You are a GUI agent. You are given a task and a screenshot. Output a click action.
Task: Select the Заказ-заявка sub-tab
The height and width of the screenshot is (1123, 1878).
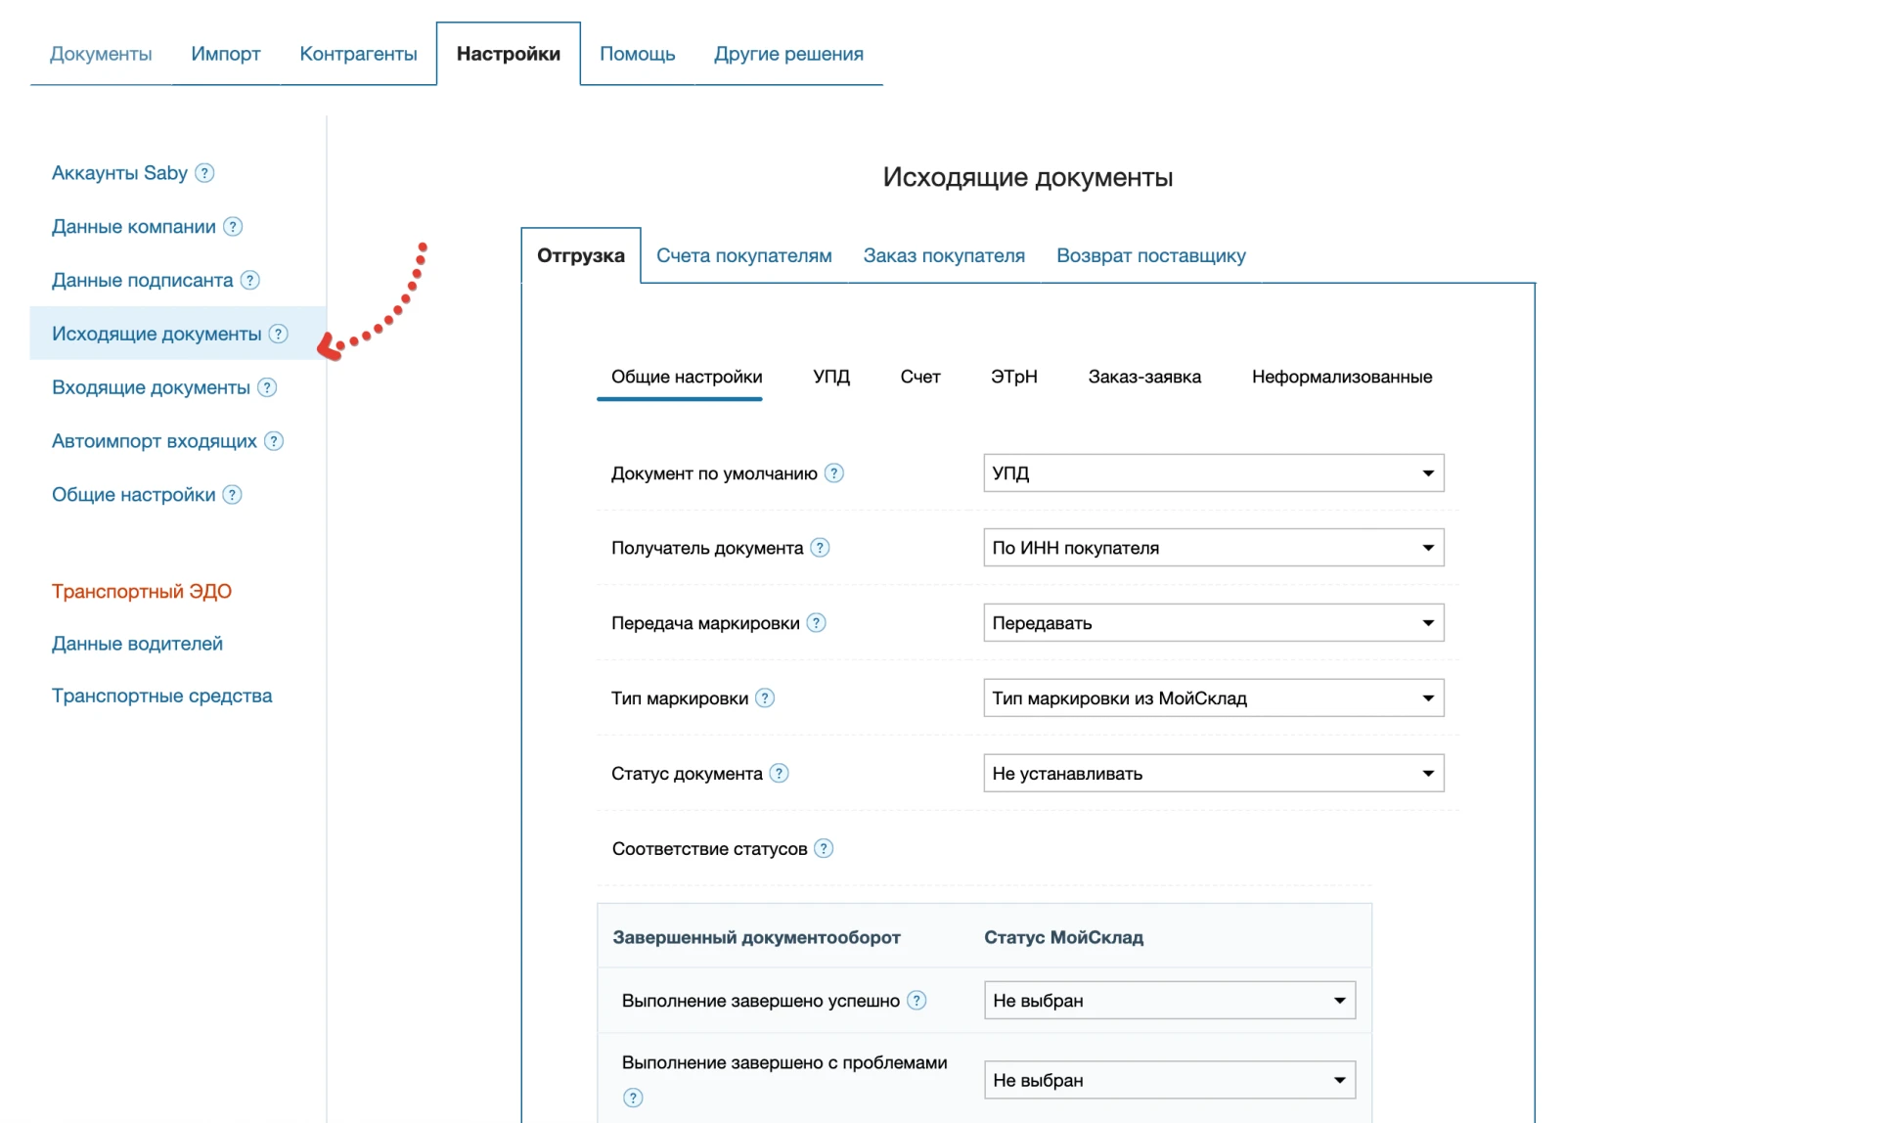click(x=1144, y=378)
